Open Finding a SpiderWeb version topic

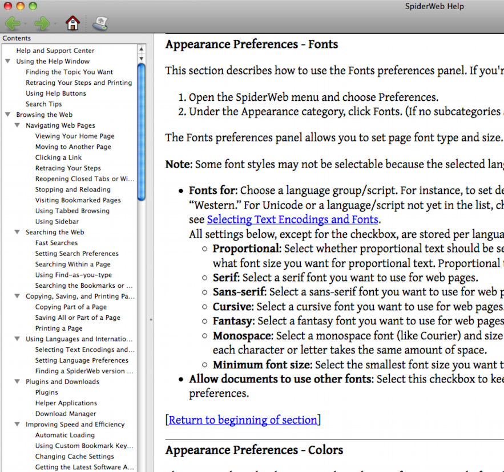84,371
